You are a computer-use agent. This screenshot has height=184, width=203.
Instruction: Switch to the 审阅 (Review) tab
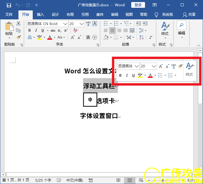115,15
